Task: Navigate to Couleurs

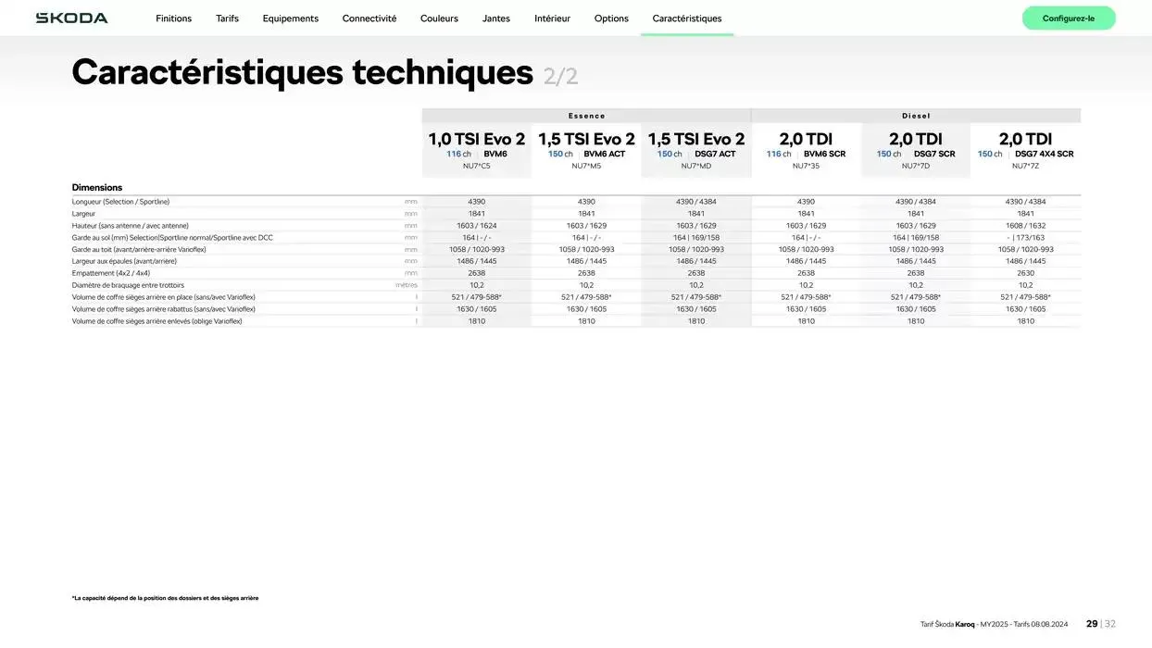Action: pyautogui.click(x=439, y=17)
